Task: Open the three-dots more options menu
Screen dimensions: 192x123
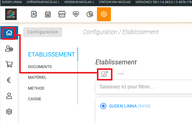Action: 121,74
